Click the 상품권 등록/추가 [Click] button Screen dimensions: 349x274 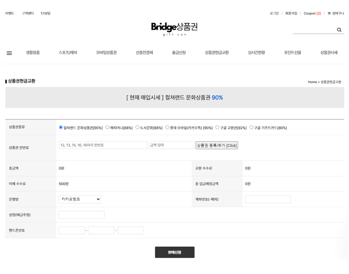pyautogui.click(x=217, y=145)
